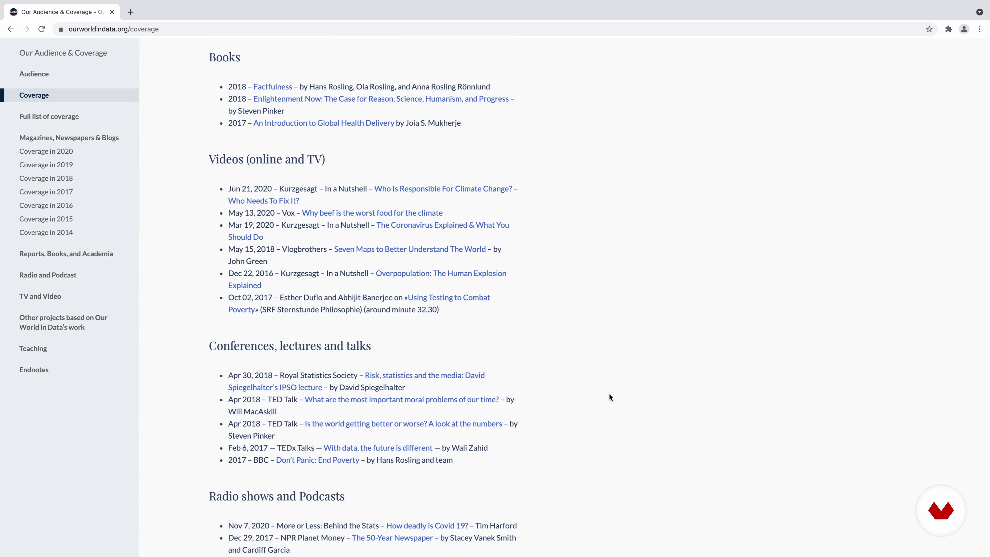Click the Radio shows and Podcasts heading
990x557 pixels.
[x=277, y=496]
